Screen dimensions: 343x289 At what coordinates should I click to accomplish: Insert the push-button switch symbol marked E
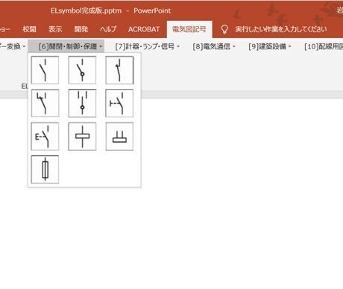(45, 137)
